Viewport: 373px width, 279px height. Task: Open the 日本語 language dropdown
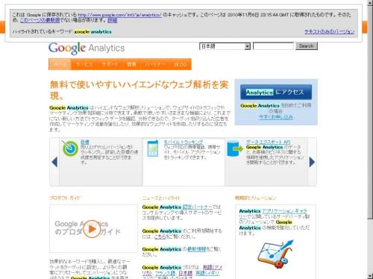(225, 46)
